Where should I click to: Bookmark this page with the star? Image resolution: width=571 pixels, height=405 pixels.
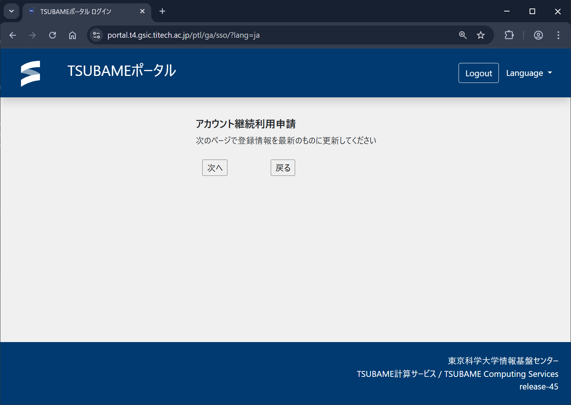tap(480, 35)
